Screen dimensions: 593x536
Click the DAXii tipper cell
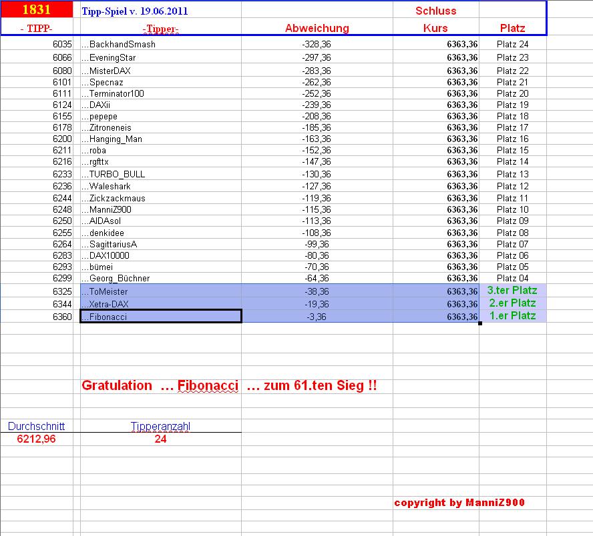tap(161, 105)
